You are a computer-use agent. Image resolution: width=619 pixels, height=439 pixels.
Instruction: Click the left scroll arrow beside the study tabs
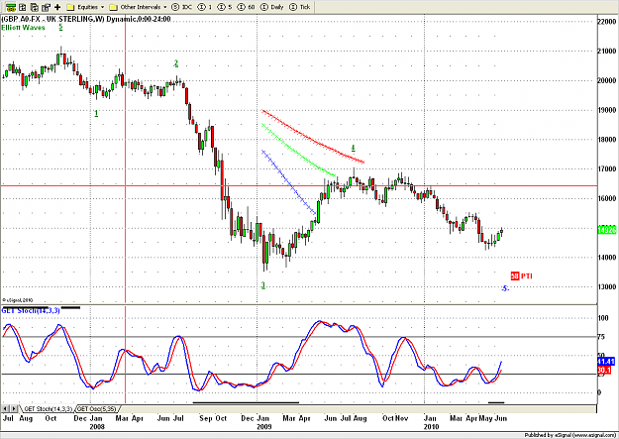[x=5, y=408]
